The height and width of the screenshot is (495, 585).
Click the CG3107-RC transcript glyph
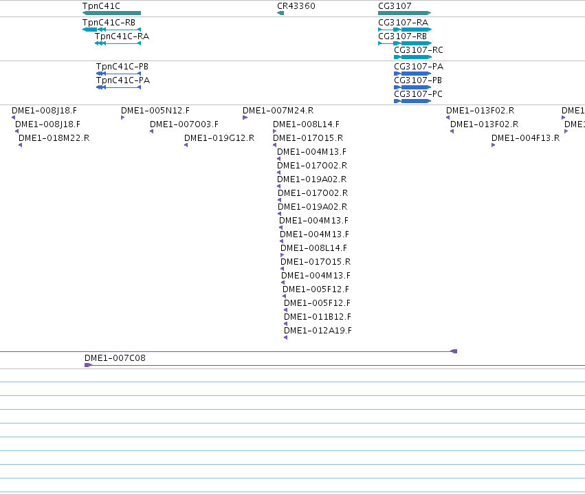point(413,57)
